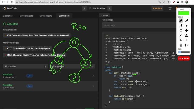Select the pointer cursor tool

187,25
